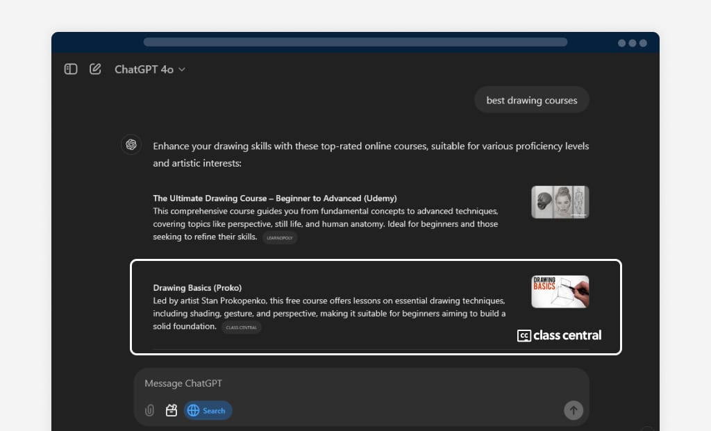Image resolution: width=711 pixels, height=431 pixels.
Task: Click the ChatGPT logo avatar beside the response
Action: 131,144
